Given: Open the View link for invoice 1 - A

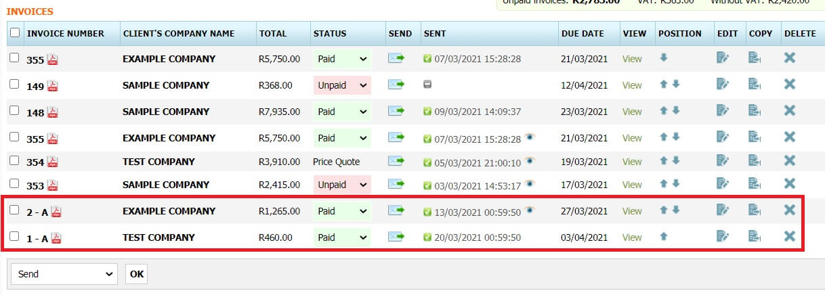Looking at the screenshot, I should click(632, 237).
